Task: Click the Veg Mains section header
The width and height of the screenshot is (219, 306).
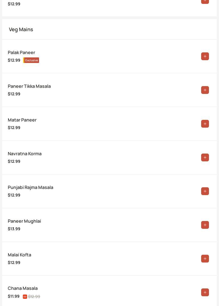Action: click(x=21, y=30)
